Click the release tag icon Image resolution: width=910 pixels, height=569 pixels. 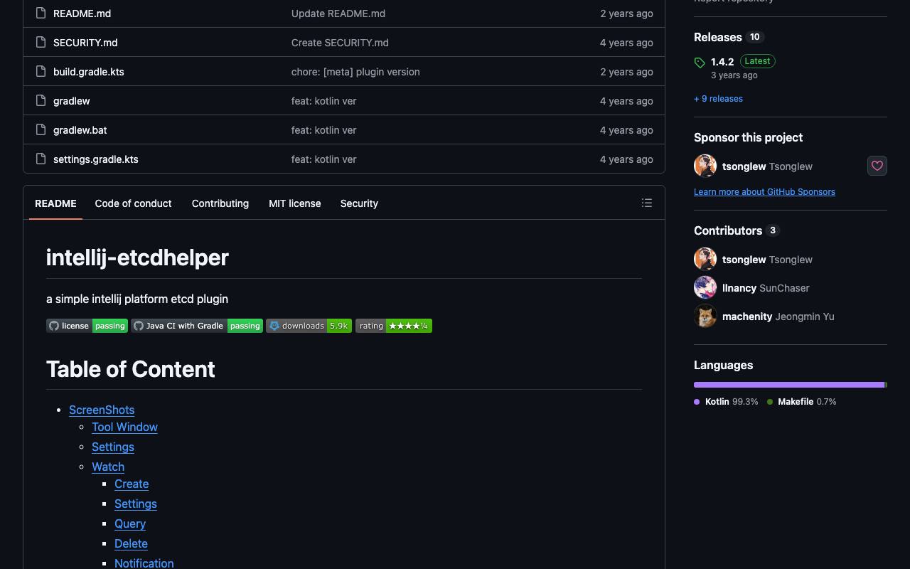point(700,63)
